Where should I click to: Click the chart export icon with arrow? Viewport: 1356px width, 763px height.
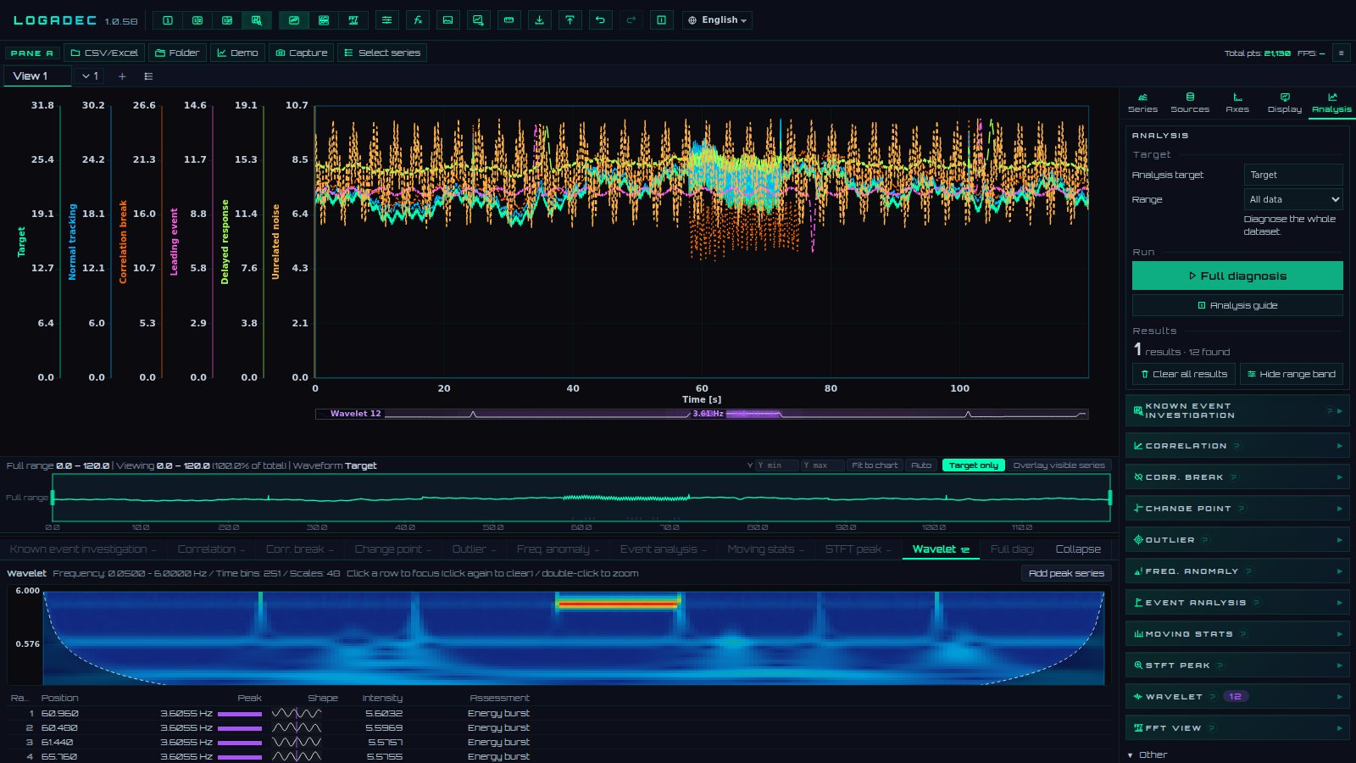(479, 20)
